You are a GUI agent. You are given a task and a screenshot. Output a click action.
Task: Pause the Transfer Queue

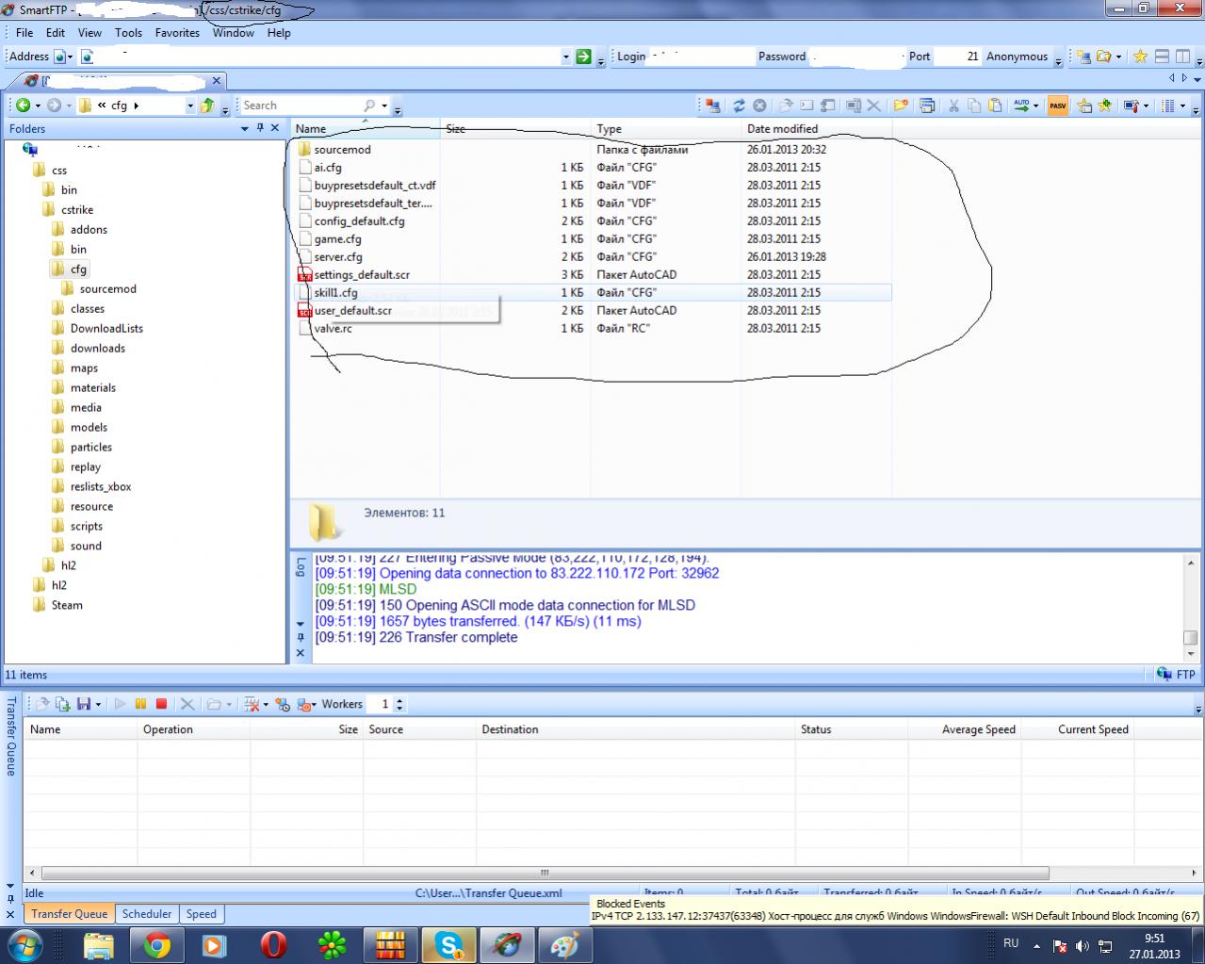point(140,704)
